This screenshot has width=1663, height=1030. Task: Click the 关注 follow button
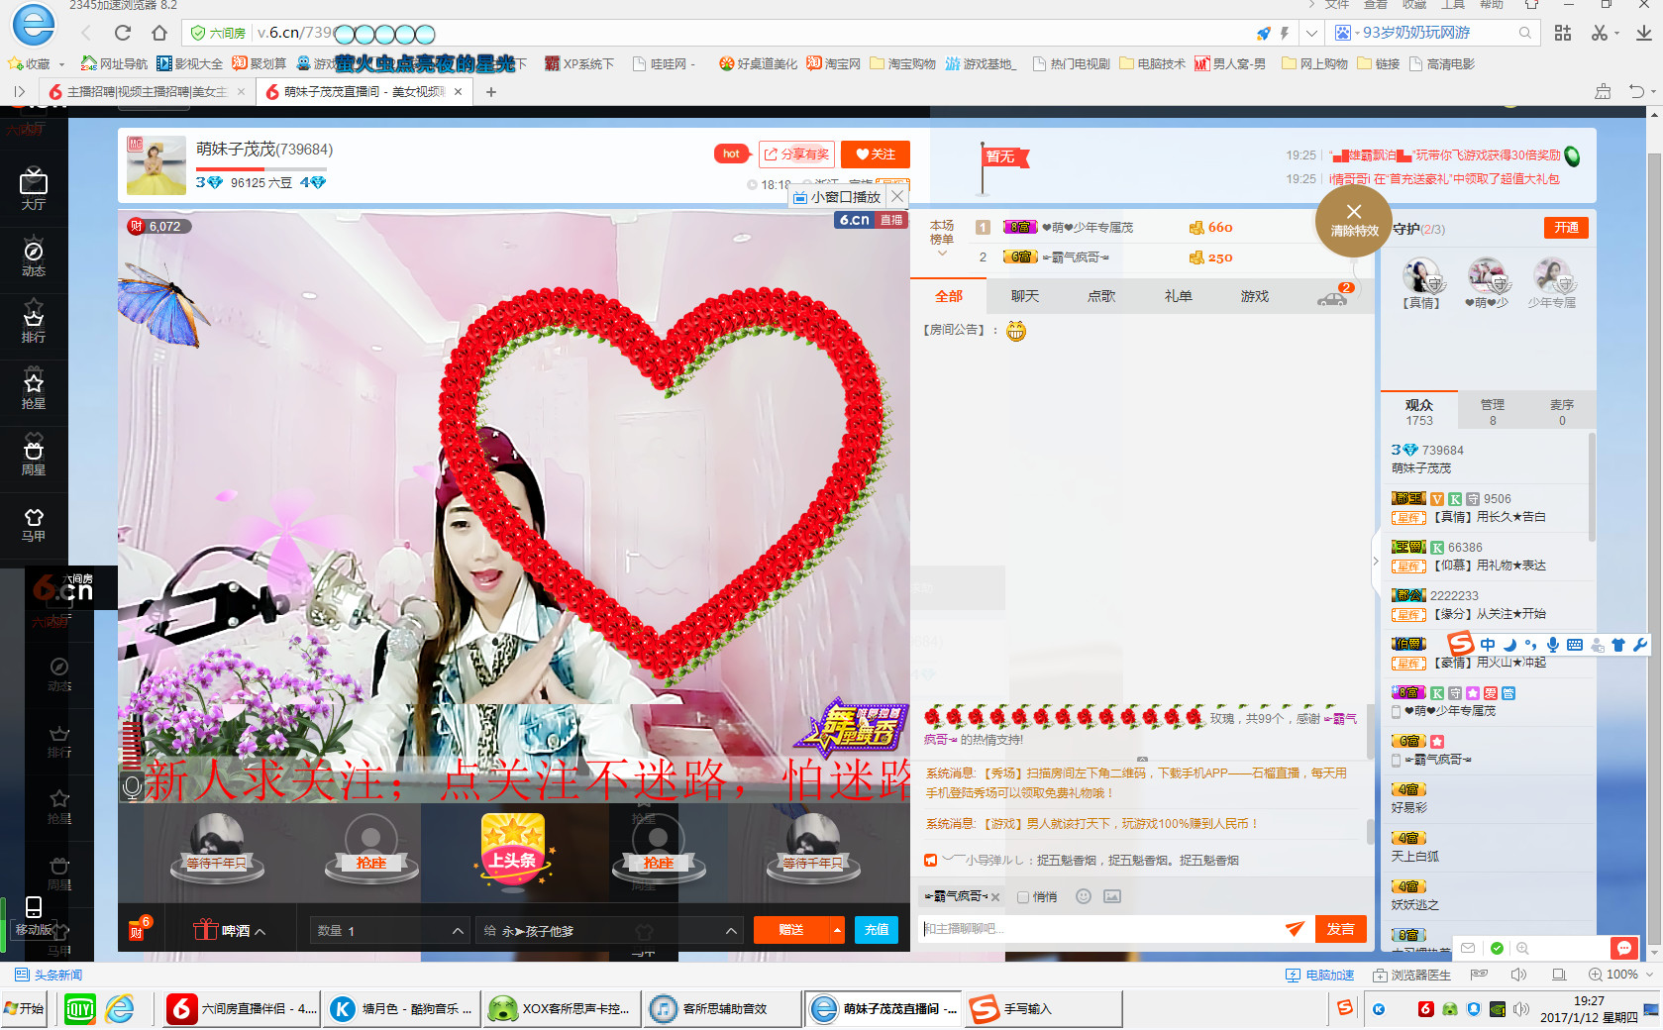click(876, 154)
